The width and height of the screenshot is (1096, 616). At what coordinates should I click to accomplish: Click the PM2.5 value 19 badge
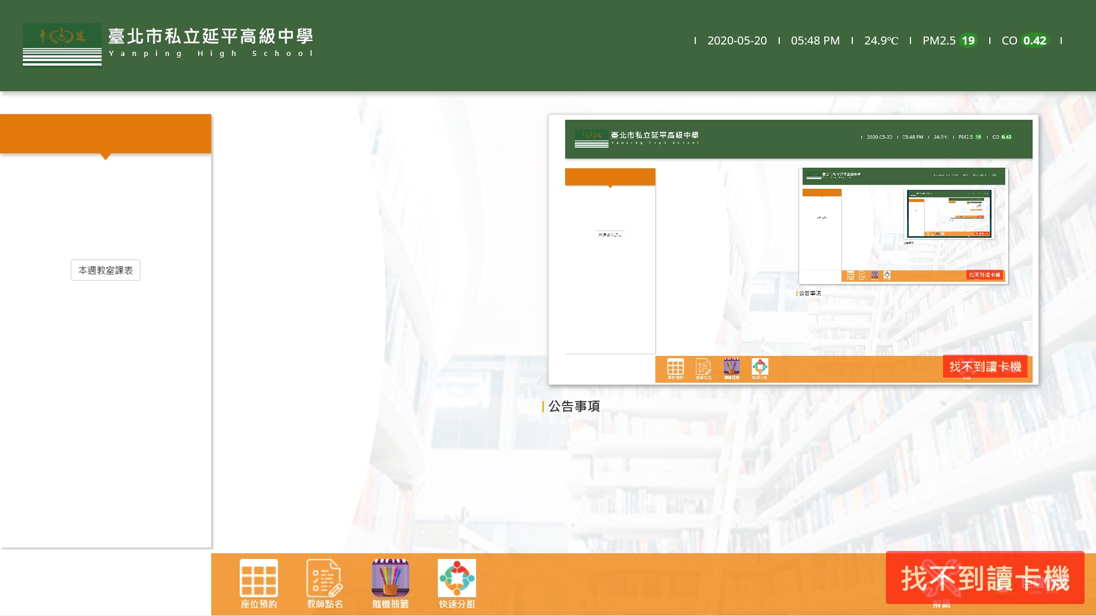(968, 40)
